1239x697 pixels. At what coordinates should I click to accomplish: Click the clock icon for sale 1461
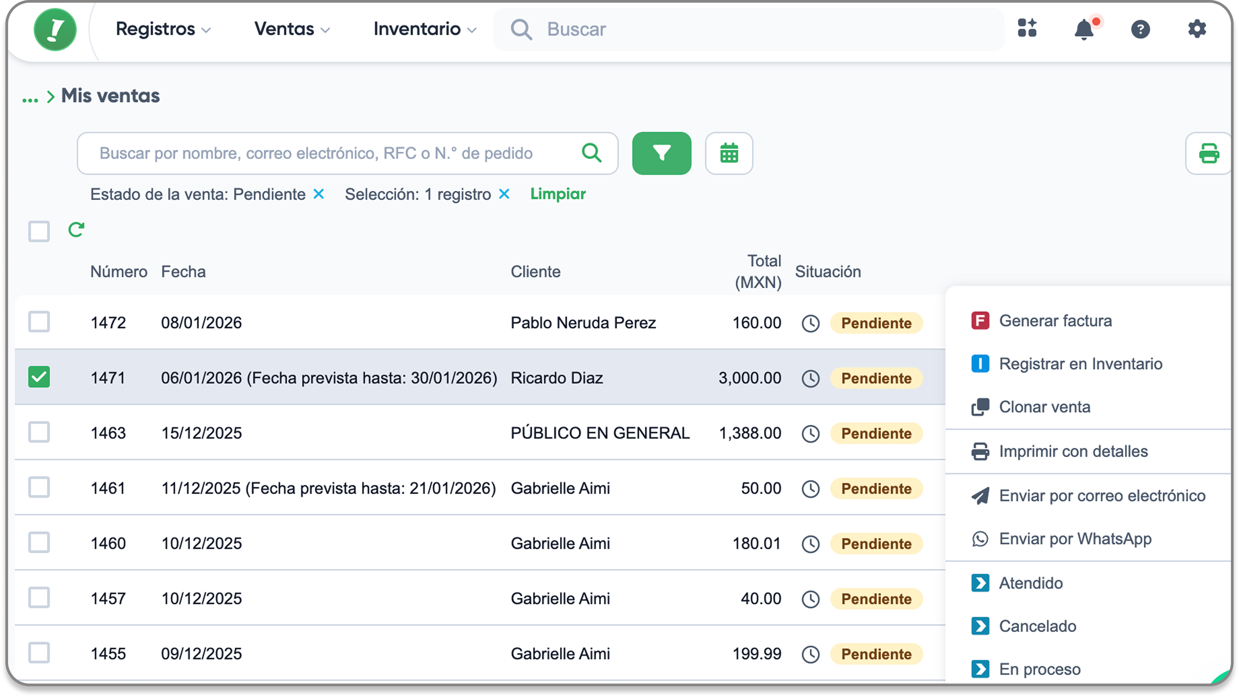(810, 489)
